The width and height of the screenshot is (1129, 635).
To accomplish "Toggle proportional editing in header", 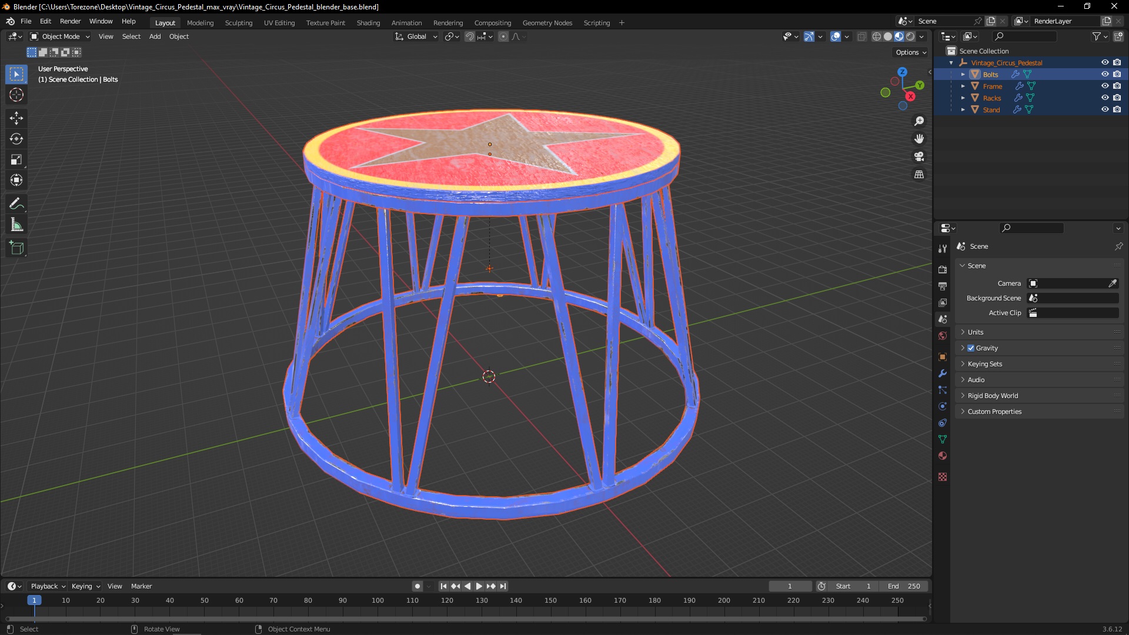I will (x=503, y=36).
